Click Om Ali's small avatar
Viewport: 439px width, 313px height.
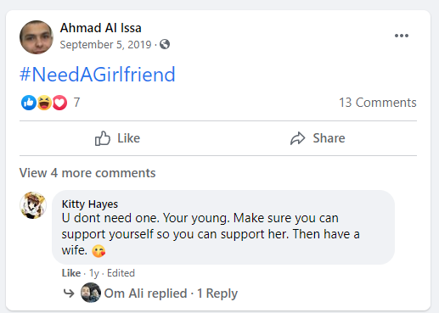(x=91, y=293)
